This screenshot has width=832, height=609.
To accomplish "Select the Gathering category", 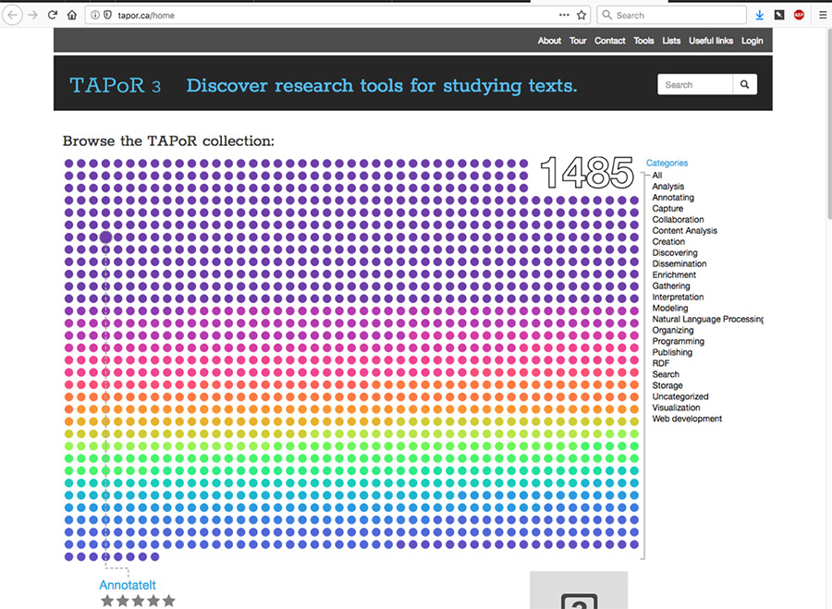I will point(671,286).
